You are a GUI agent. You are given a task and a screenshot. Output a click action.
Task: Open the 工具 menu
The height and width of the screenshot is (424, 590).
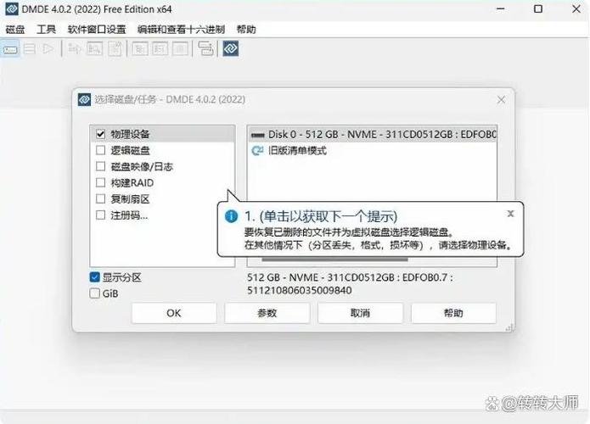47,30
